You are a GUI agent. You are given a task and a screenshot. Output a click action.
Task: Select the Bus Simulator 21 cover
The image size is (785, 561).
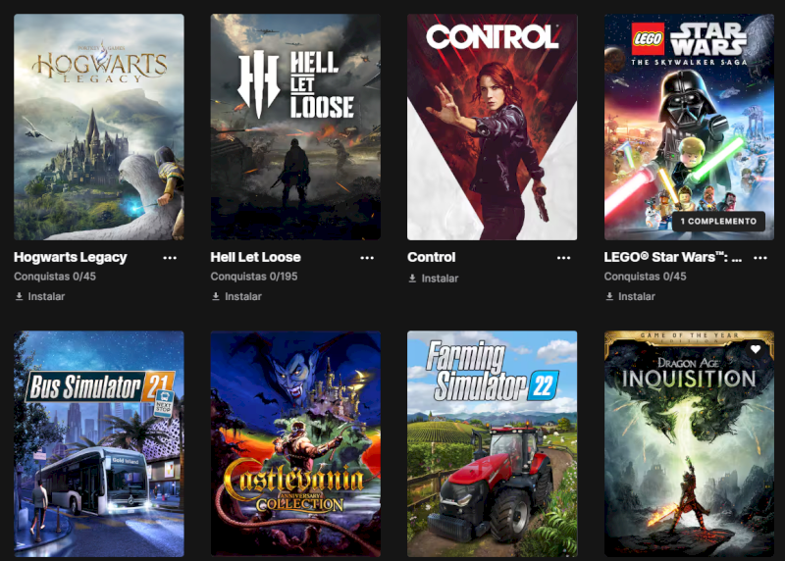[x=99, y=444]
